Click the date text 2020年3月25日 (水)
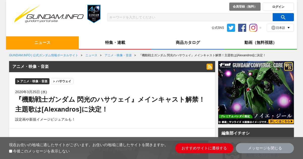 31,92
